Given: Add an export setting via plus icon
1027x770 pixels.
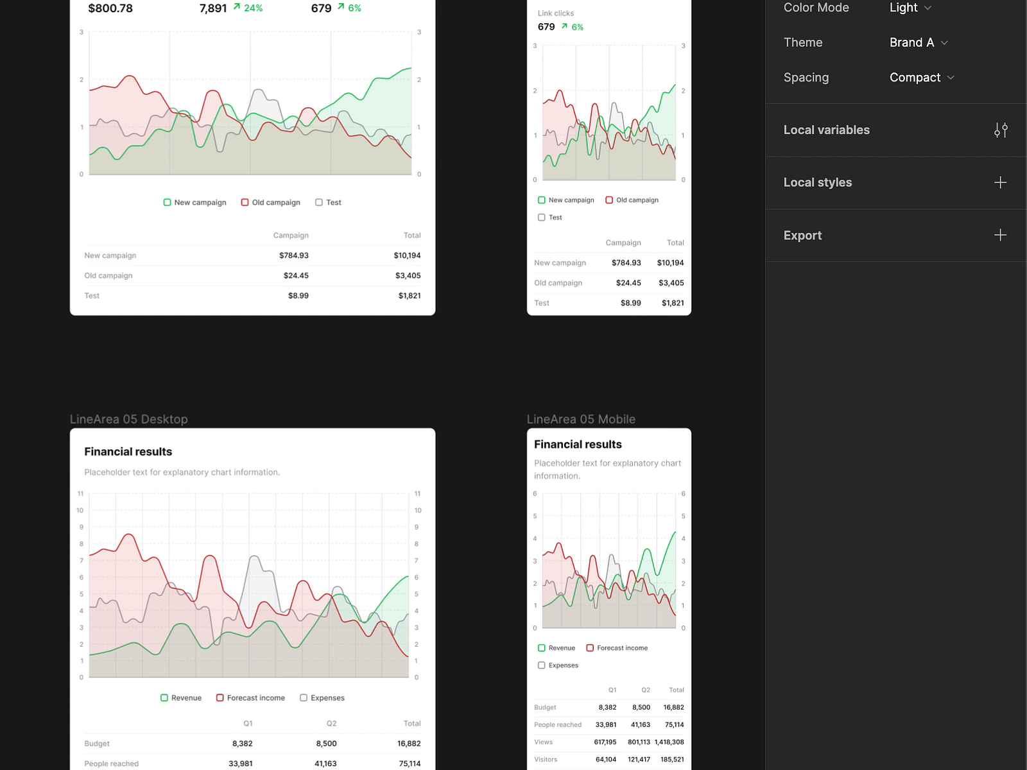Looking at the screenshot, I should [999, 235].
